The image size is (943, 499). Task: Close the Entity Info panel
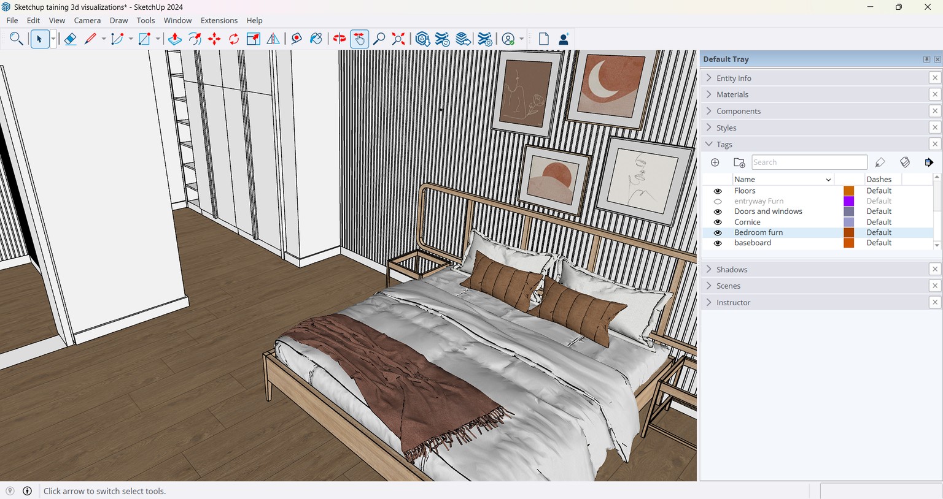[x=934, y=78]
